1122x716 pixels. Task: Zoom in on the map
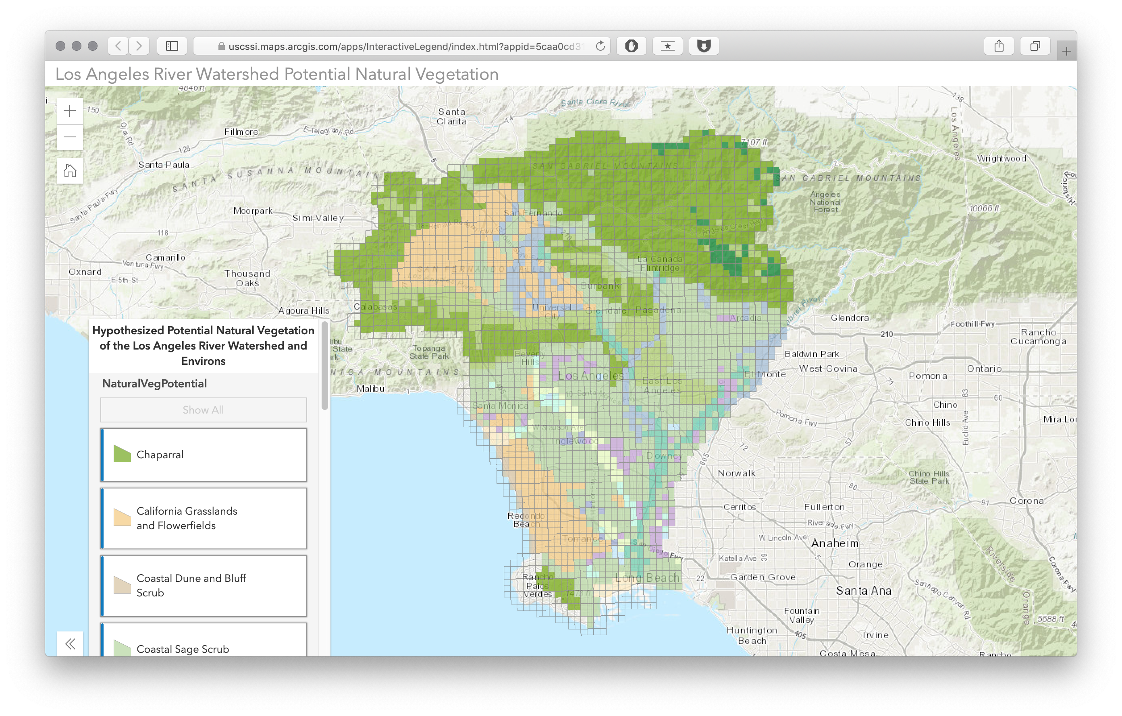pyautogui.click(x=70, y=111)
